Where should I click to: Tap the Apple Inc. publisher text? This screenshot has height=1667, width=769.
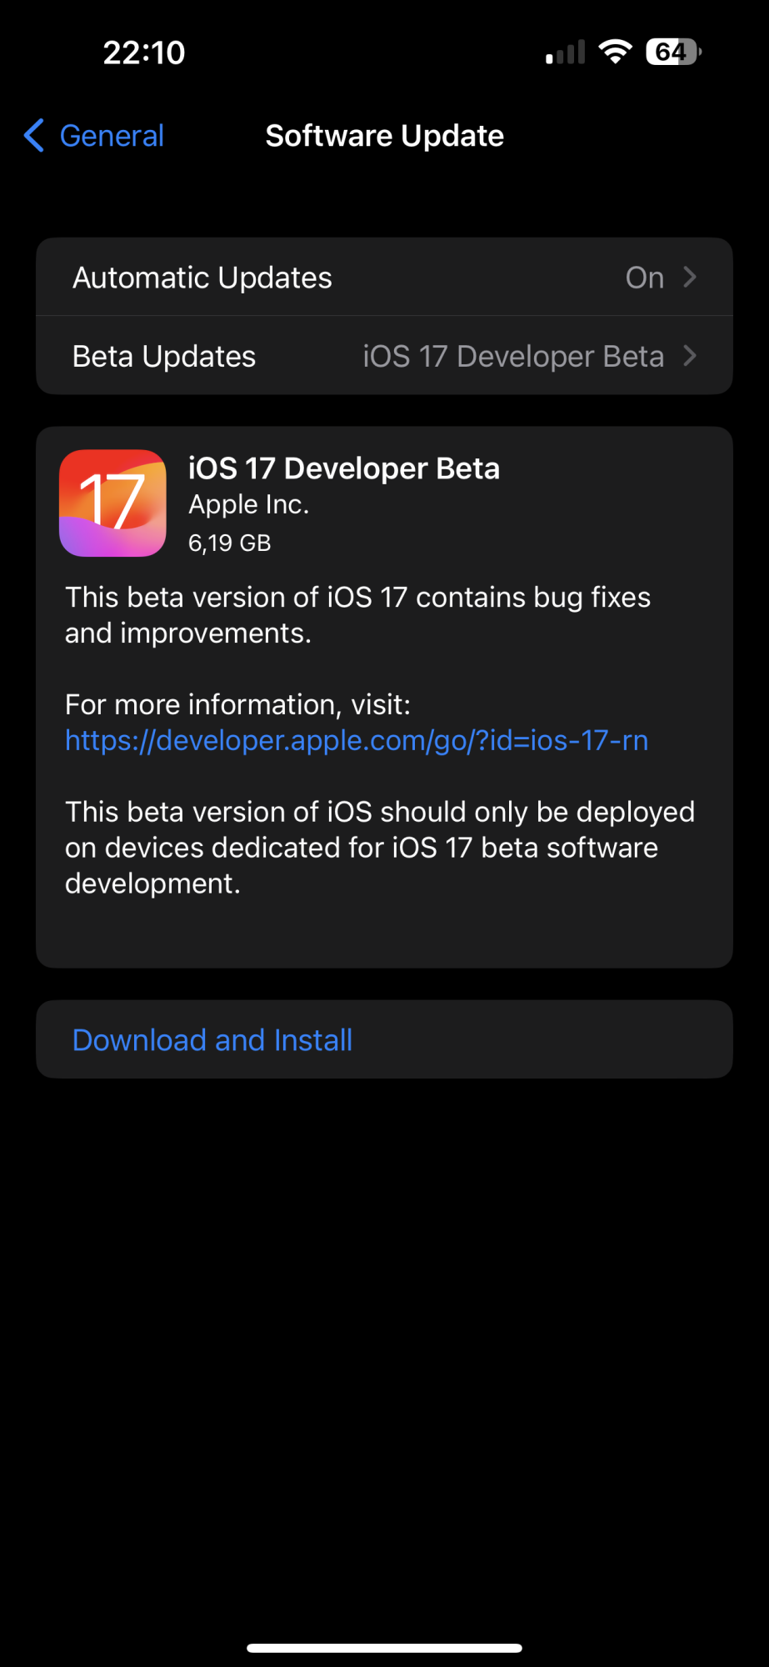(x=249, y=505)
